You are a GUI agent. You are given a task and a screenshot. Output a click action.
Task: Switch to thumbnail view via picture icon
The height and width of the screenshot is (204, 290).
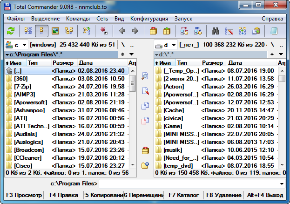tap(55, 31)
